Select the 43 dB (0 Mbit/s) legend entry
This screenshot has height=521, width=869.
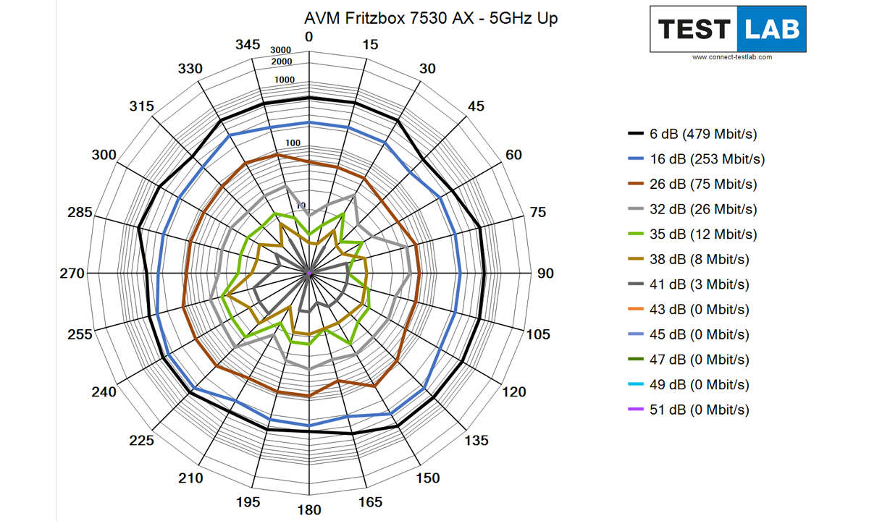coord(689,310)
